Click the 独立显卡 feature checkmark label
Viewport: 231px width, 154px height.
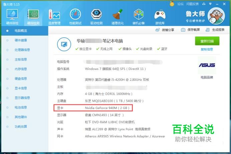coord(83,49)
